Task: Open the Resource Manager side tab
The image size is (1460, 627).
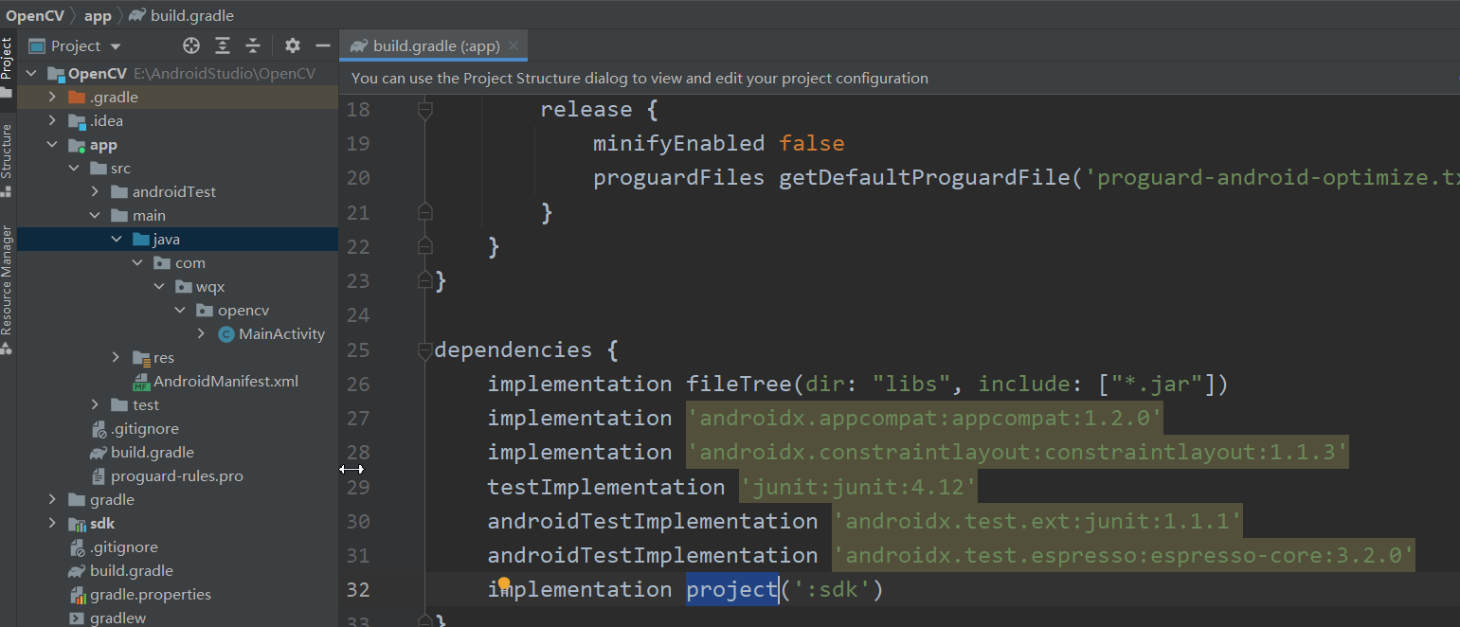Action: click(7, 289)
